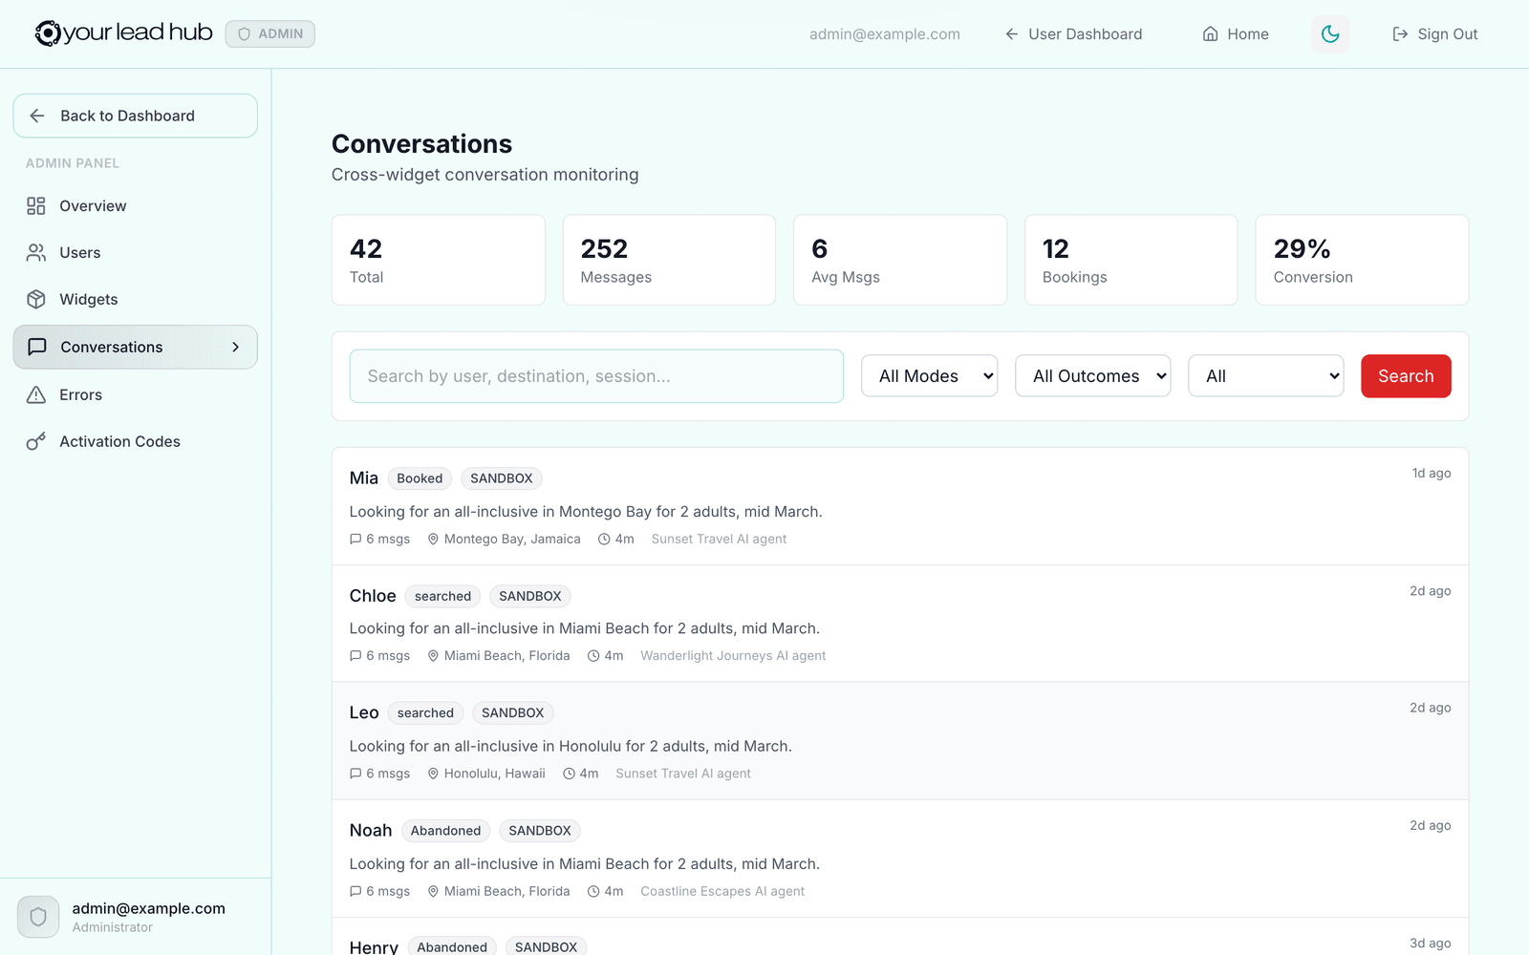Click the Back to Dashboard button
The image size is (1529, 955).
pyautogui.click(x=135, y=116)
